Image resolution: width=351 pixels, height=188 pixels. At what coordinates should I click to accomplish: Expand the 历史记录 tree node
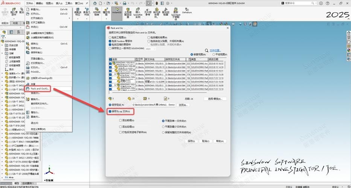2,45
